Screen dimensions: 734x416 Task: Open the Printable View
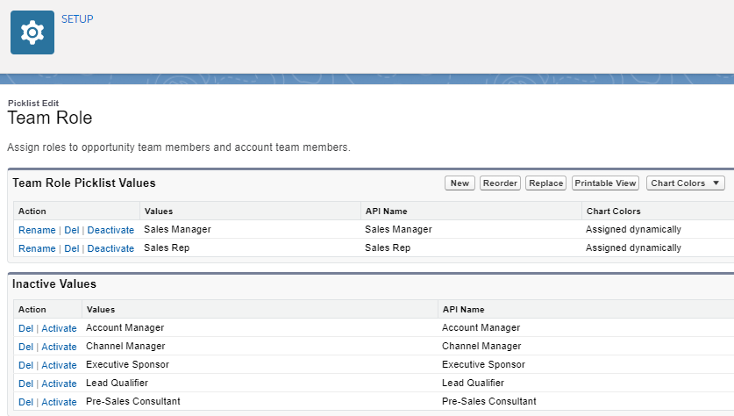point(605,183)
